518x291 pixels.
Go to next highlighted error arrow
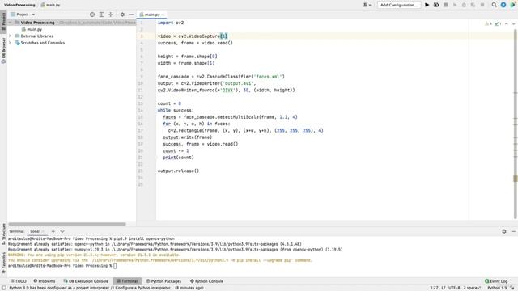(x=513, y=23)
